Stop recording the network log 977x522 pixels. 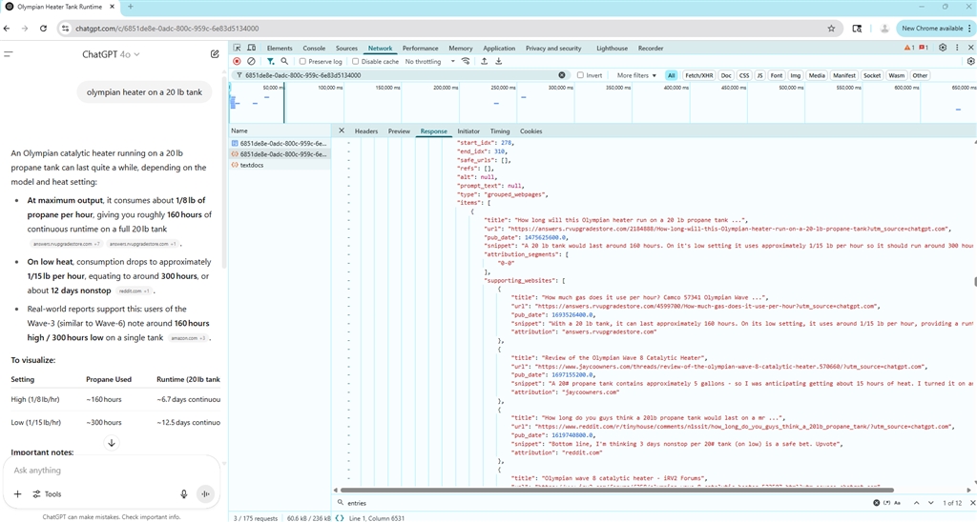237,62
